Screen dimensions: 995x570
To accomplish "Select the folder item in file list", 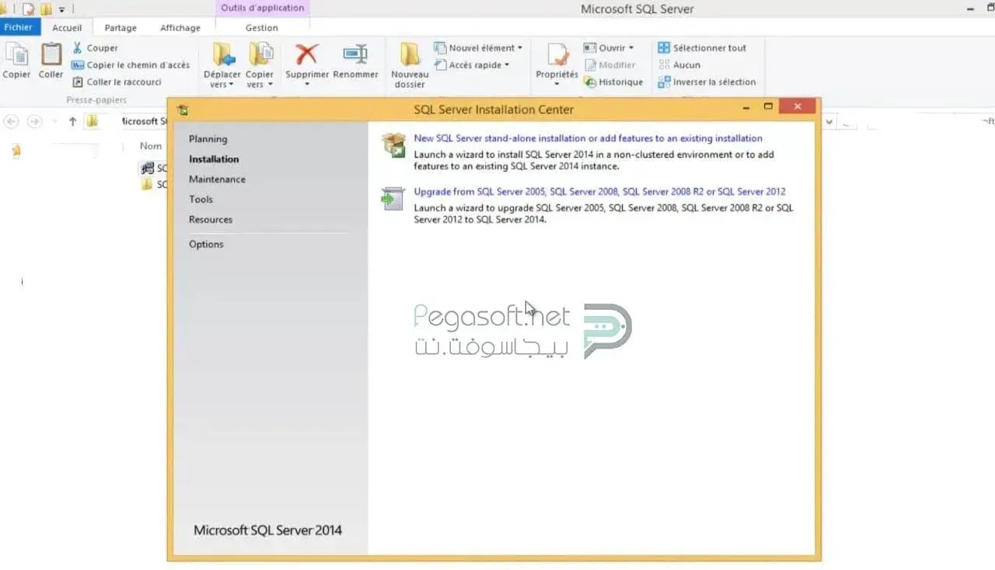I will tap(153, 185).
